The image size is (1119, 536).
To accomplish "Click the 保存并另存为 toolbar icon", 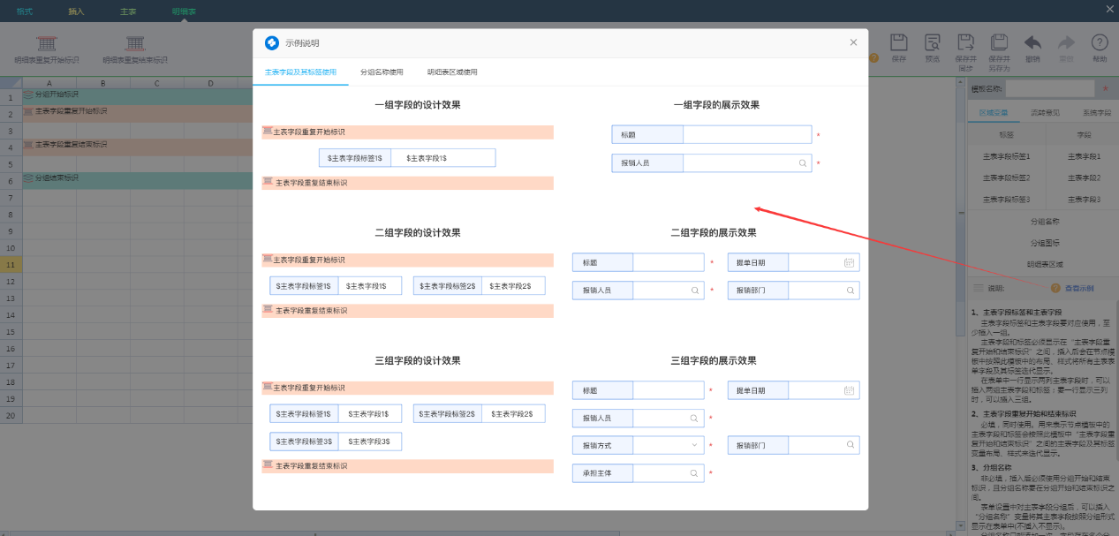I will tap(999, 44).
